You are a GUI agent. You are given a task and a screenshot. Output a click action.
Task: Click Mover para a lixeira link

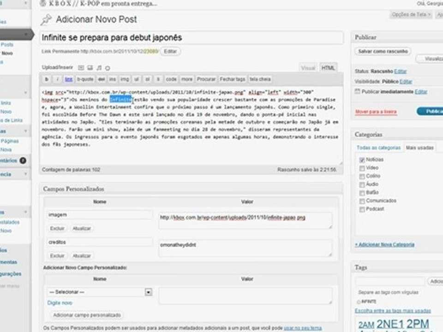(x=376, y=112)
